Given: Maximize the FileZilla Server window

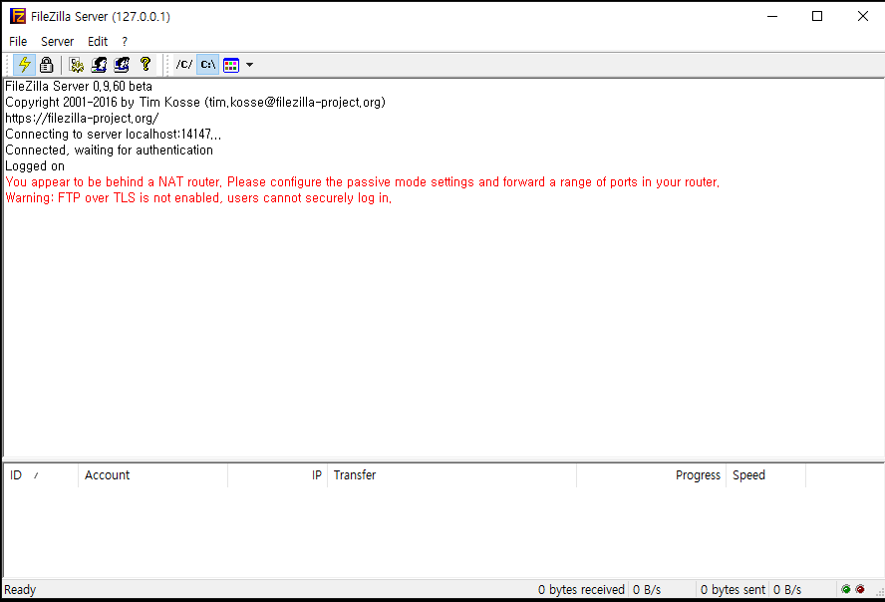Looking at the screenshot, I should (x=816, y=16).
